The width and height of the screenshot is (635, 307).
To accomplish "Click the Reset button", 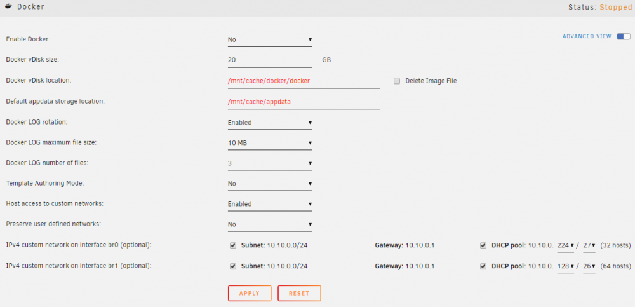I will (299, 293).
